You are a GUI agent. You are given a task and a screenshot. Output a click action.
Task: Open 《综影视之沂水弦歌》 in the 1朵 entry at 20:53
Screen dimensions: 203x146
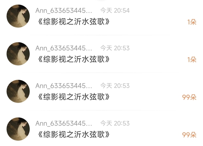coord(74,59)
